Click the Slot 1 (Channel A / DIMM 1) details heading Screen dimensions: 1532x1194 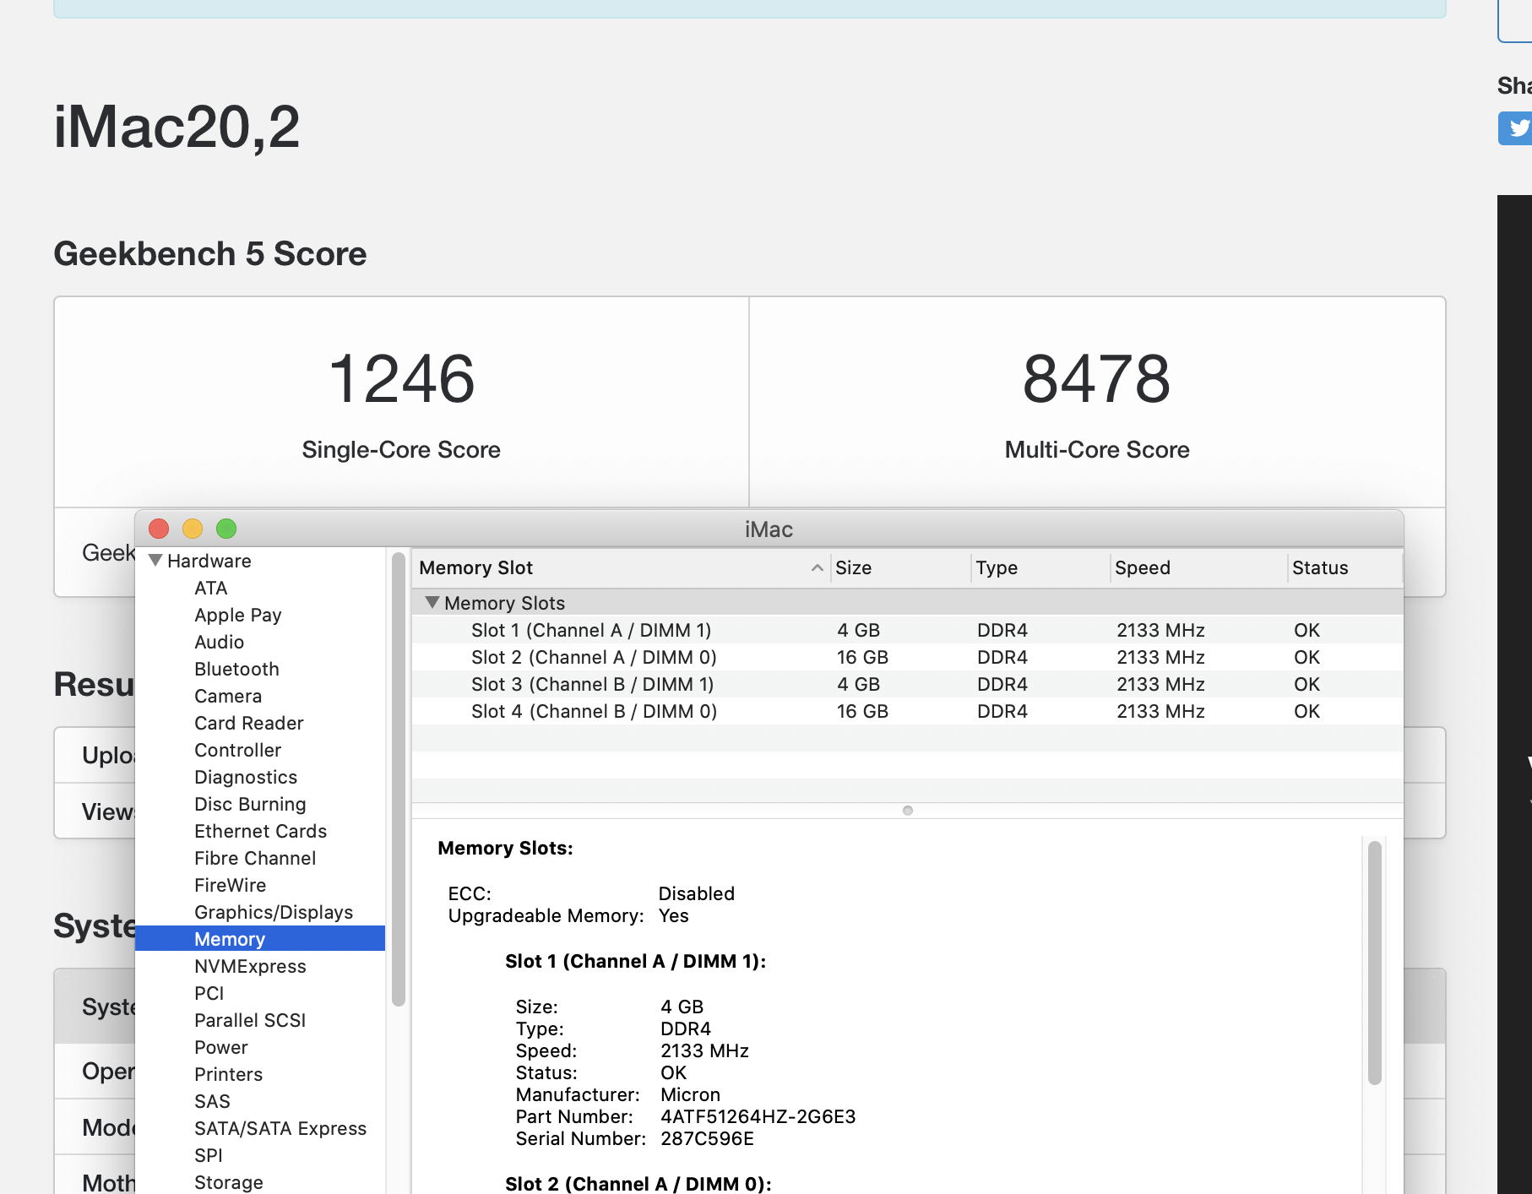pyautogui.click(x=636, y=961)
